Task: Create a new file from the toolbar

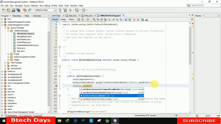Action: pyautogui.click(x=4, y=10)
